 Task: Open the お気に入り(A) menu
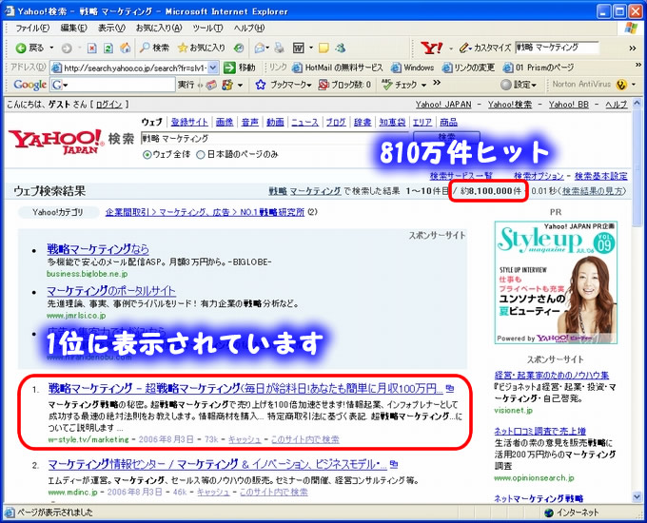(x=159, y=28)
